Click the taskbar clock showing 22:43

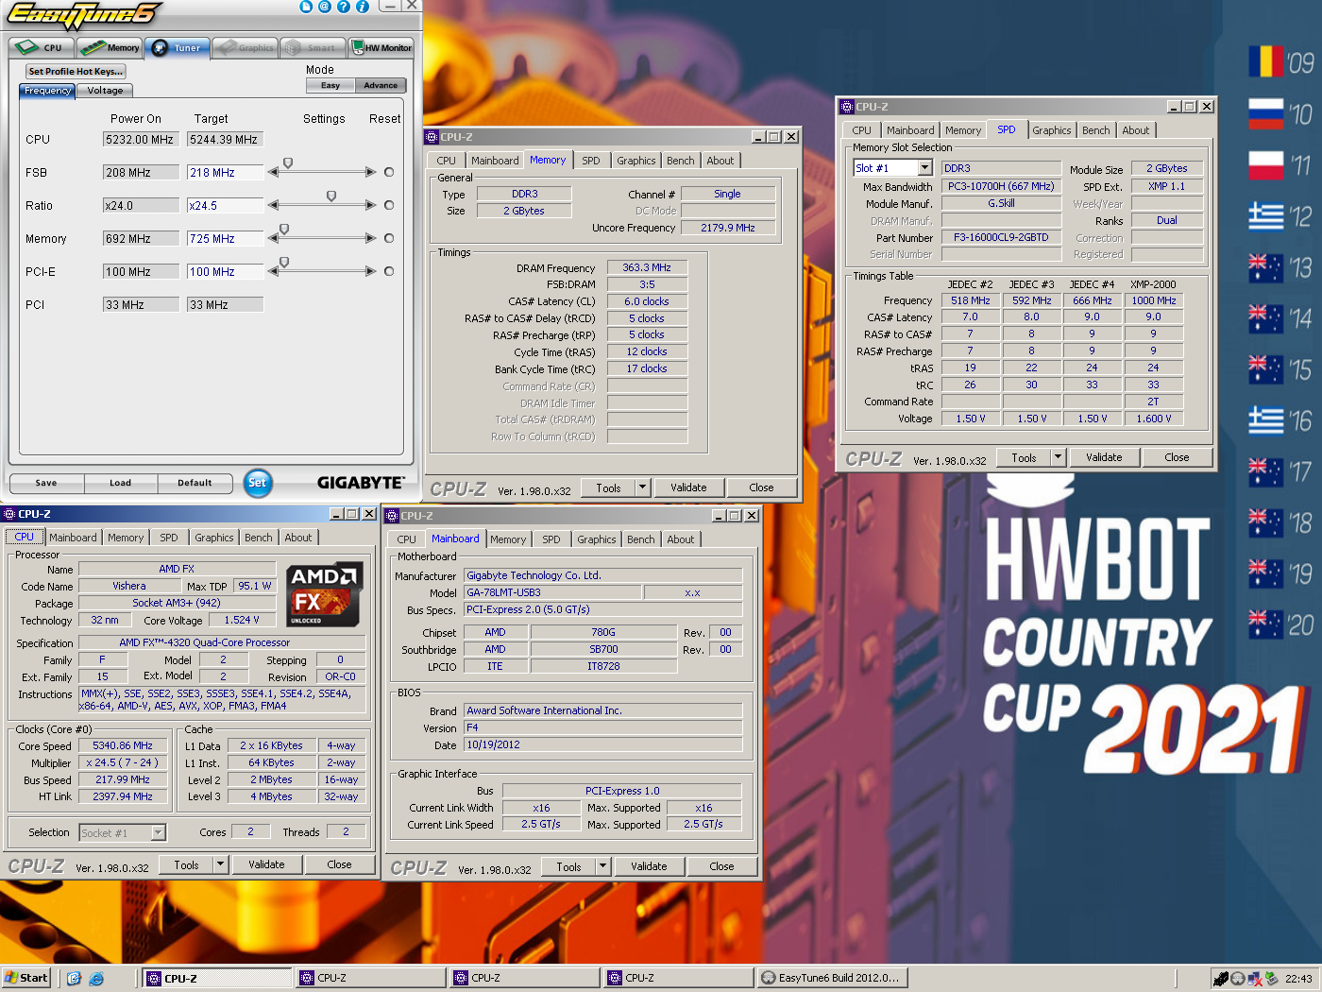coord(1298,979)
